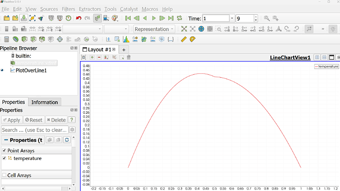Collapse the Properties section
This screenshot has width=340, height=191.
tap(6, 140)
